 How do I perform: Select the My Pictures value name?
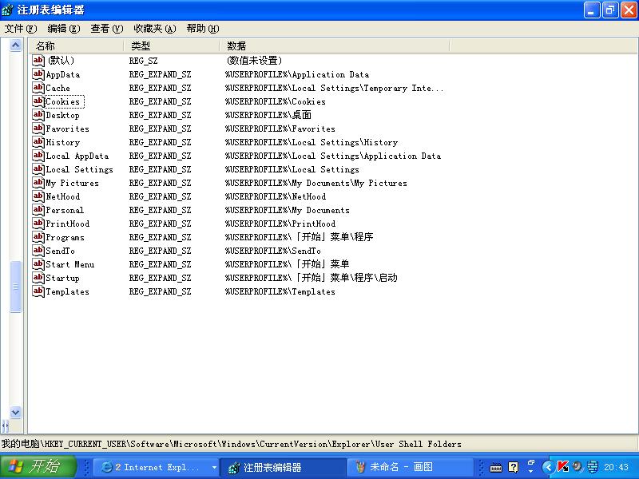click(72, 184)
